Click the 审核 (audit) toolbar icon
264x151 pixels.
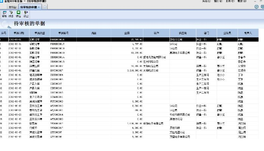coord(5,14)
